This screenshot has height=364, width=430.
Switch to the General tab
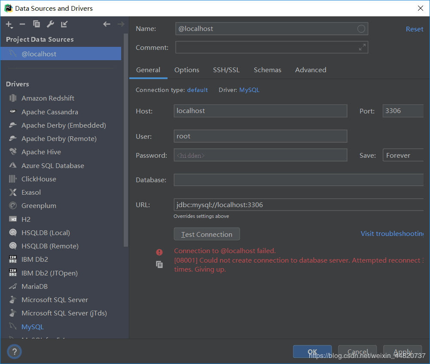pos(148,70)
